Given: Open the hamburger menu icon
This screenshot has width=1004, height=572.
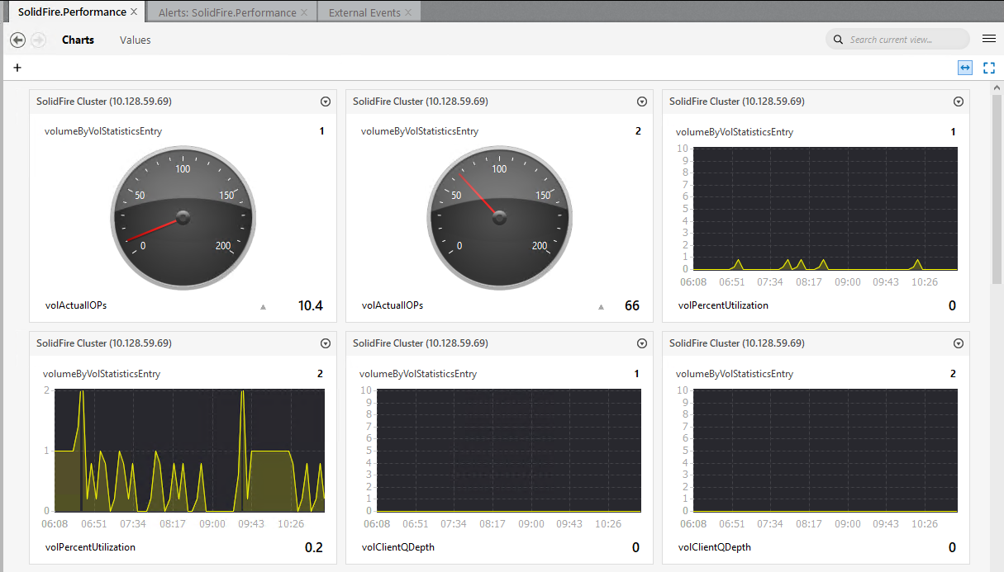Looking at the screenshot, I should (988, 39).
